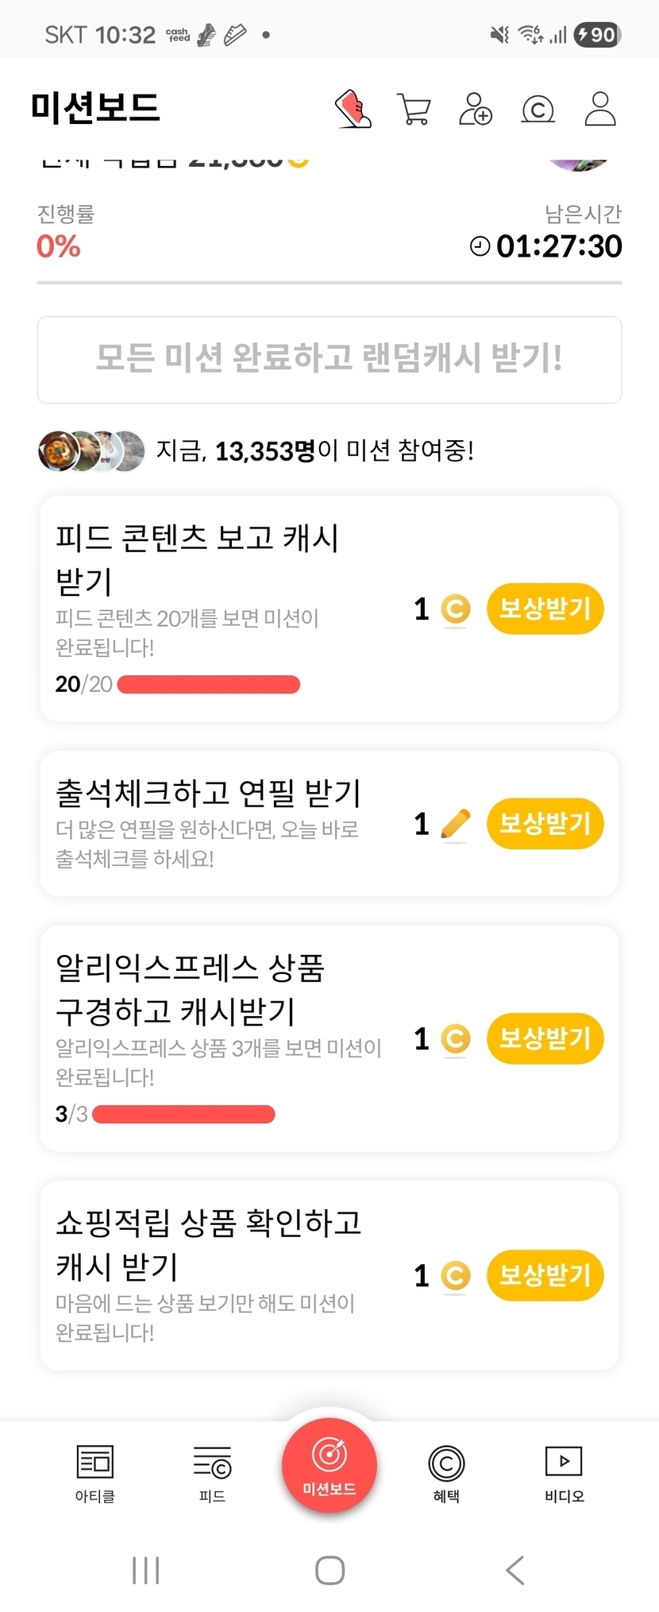Claim pencil reward for 출석체크 mission
This screenshot has height=1612, width=659.
[x=545, y=824]
